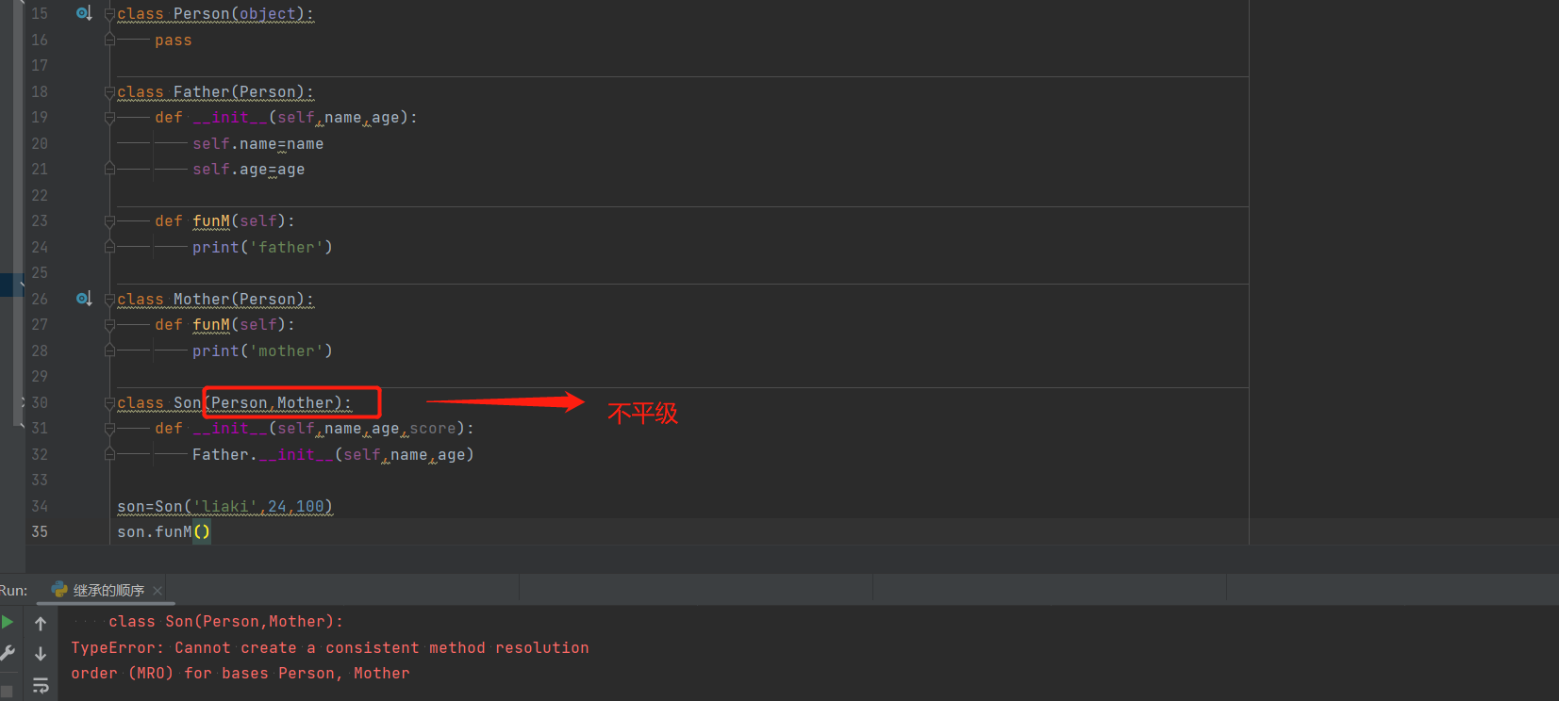Image resolution: width=1559 pixels, height=701 pixels.
Task: Fold the Father __init__ method
Action: (x=109, y=118)
